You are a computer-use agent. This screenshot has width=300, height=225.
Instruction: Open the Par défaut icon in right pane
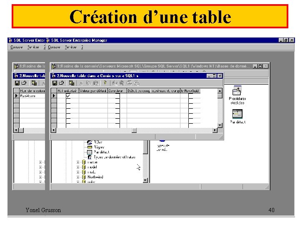(x=237, y=114)
